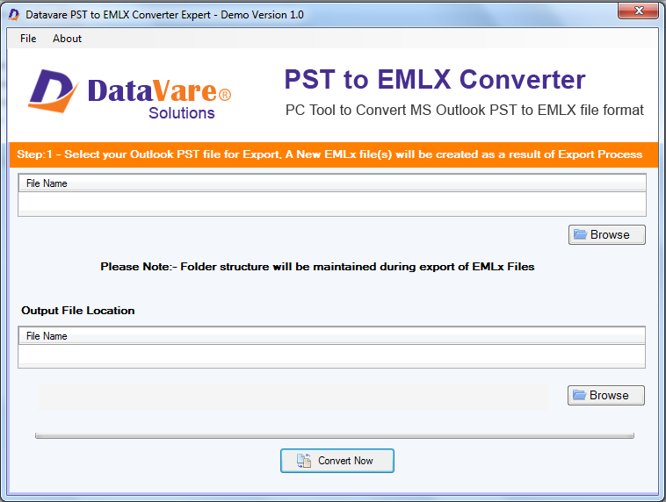
Task: Click the orange Step 1 instruction banner
Action: tap(332, 154)
